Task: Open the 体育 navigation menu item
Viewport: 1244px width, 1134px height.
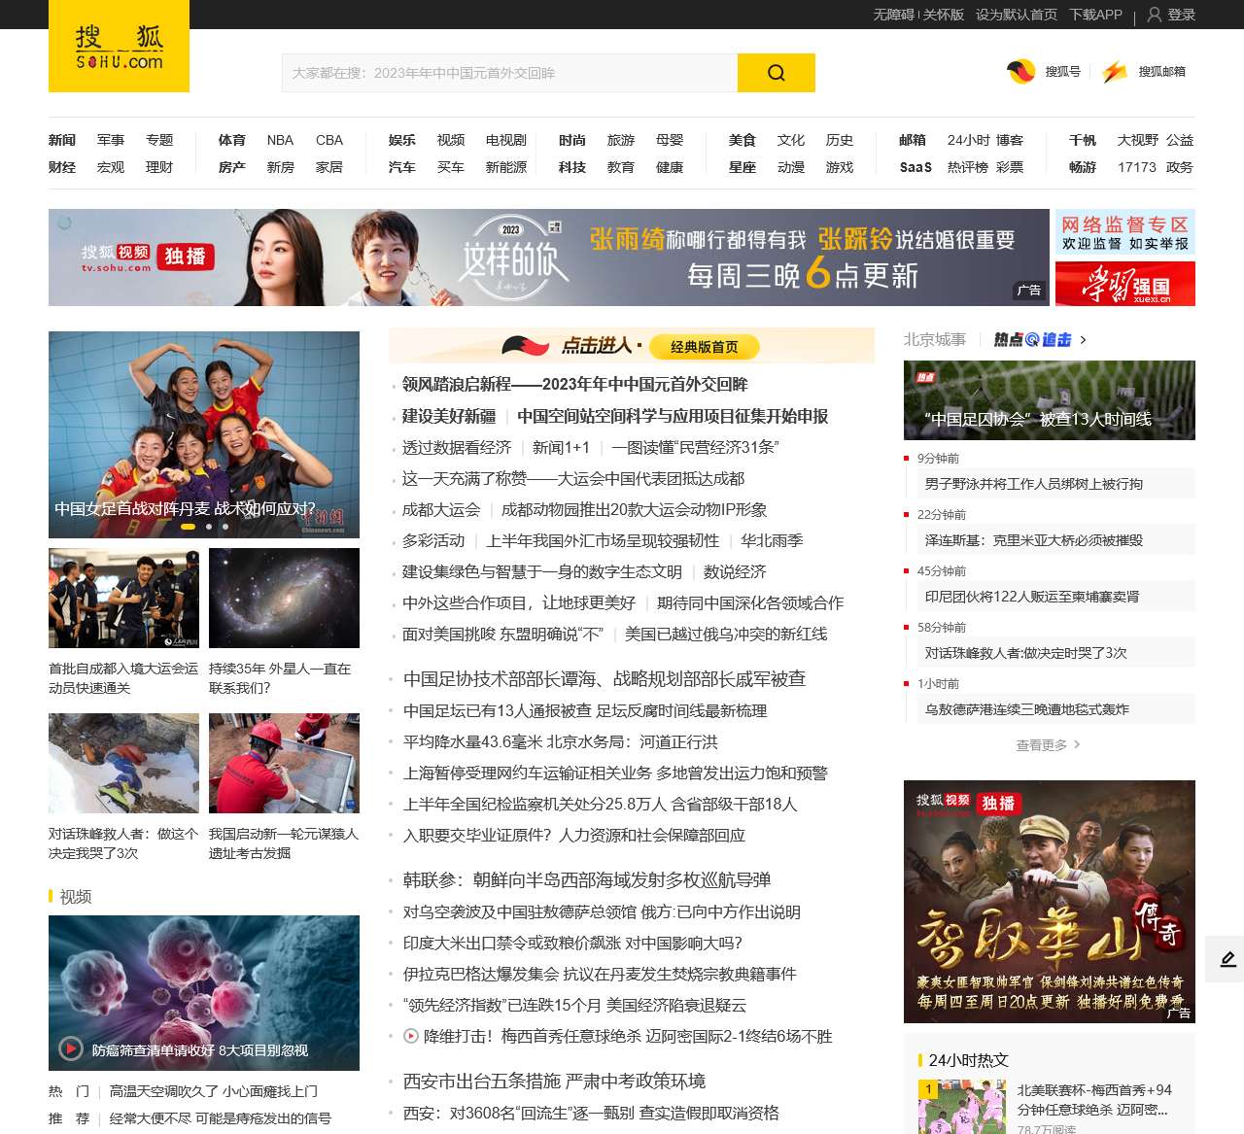Action: pos(231,140)
